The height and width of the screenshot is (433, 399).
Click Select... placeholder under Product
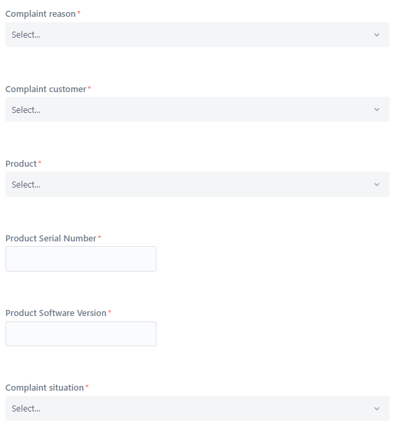coord(26,184)
